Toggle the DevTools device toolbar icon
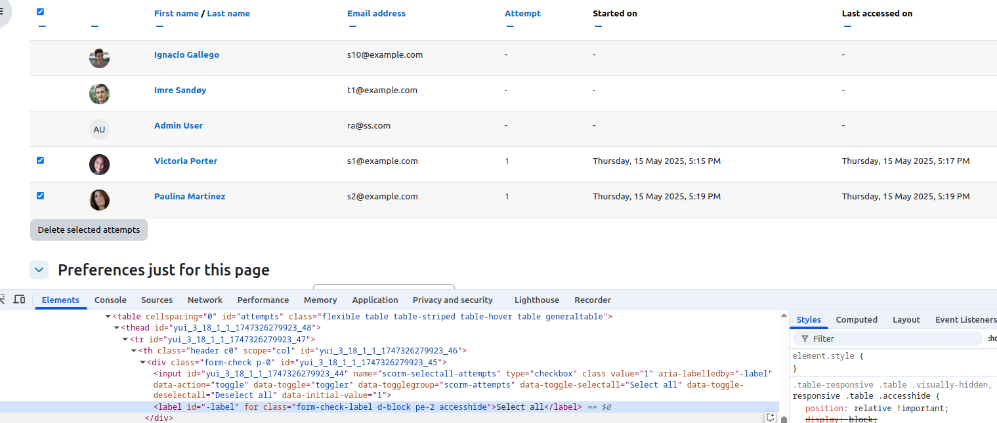The image size is (997, 423). [x=19, y=300]
